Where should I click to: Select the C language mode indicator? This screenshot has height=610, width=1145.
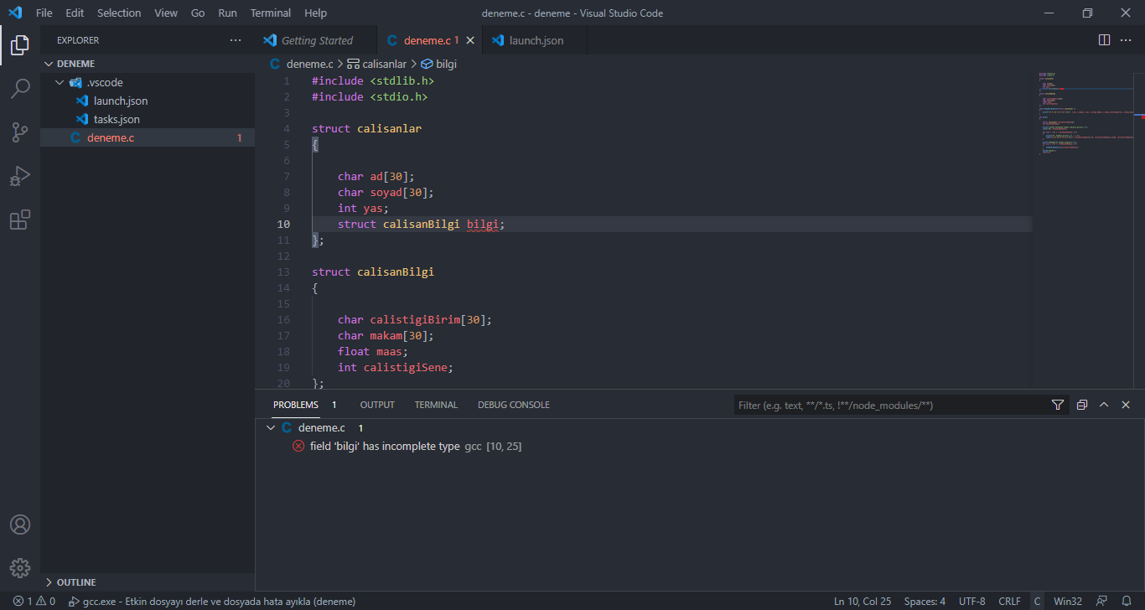pyautogui.click(x=1037, y=602)
